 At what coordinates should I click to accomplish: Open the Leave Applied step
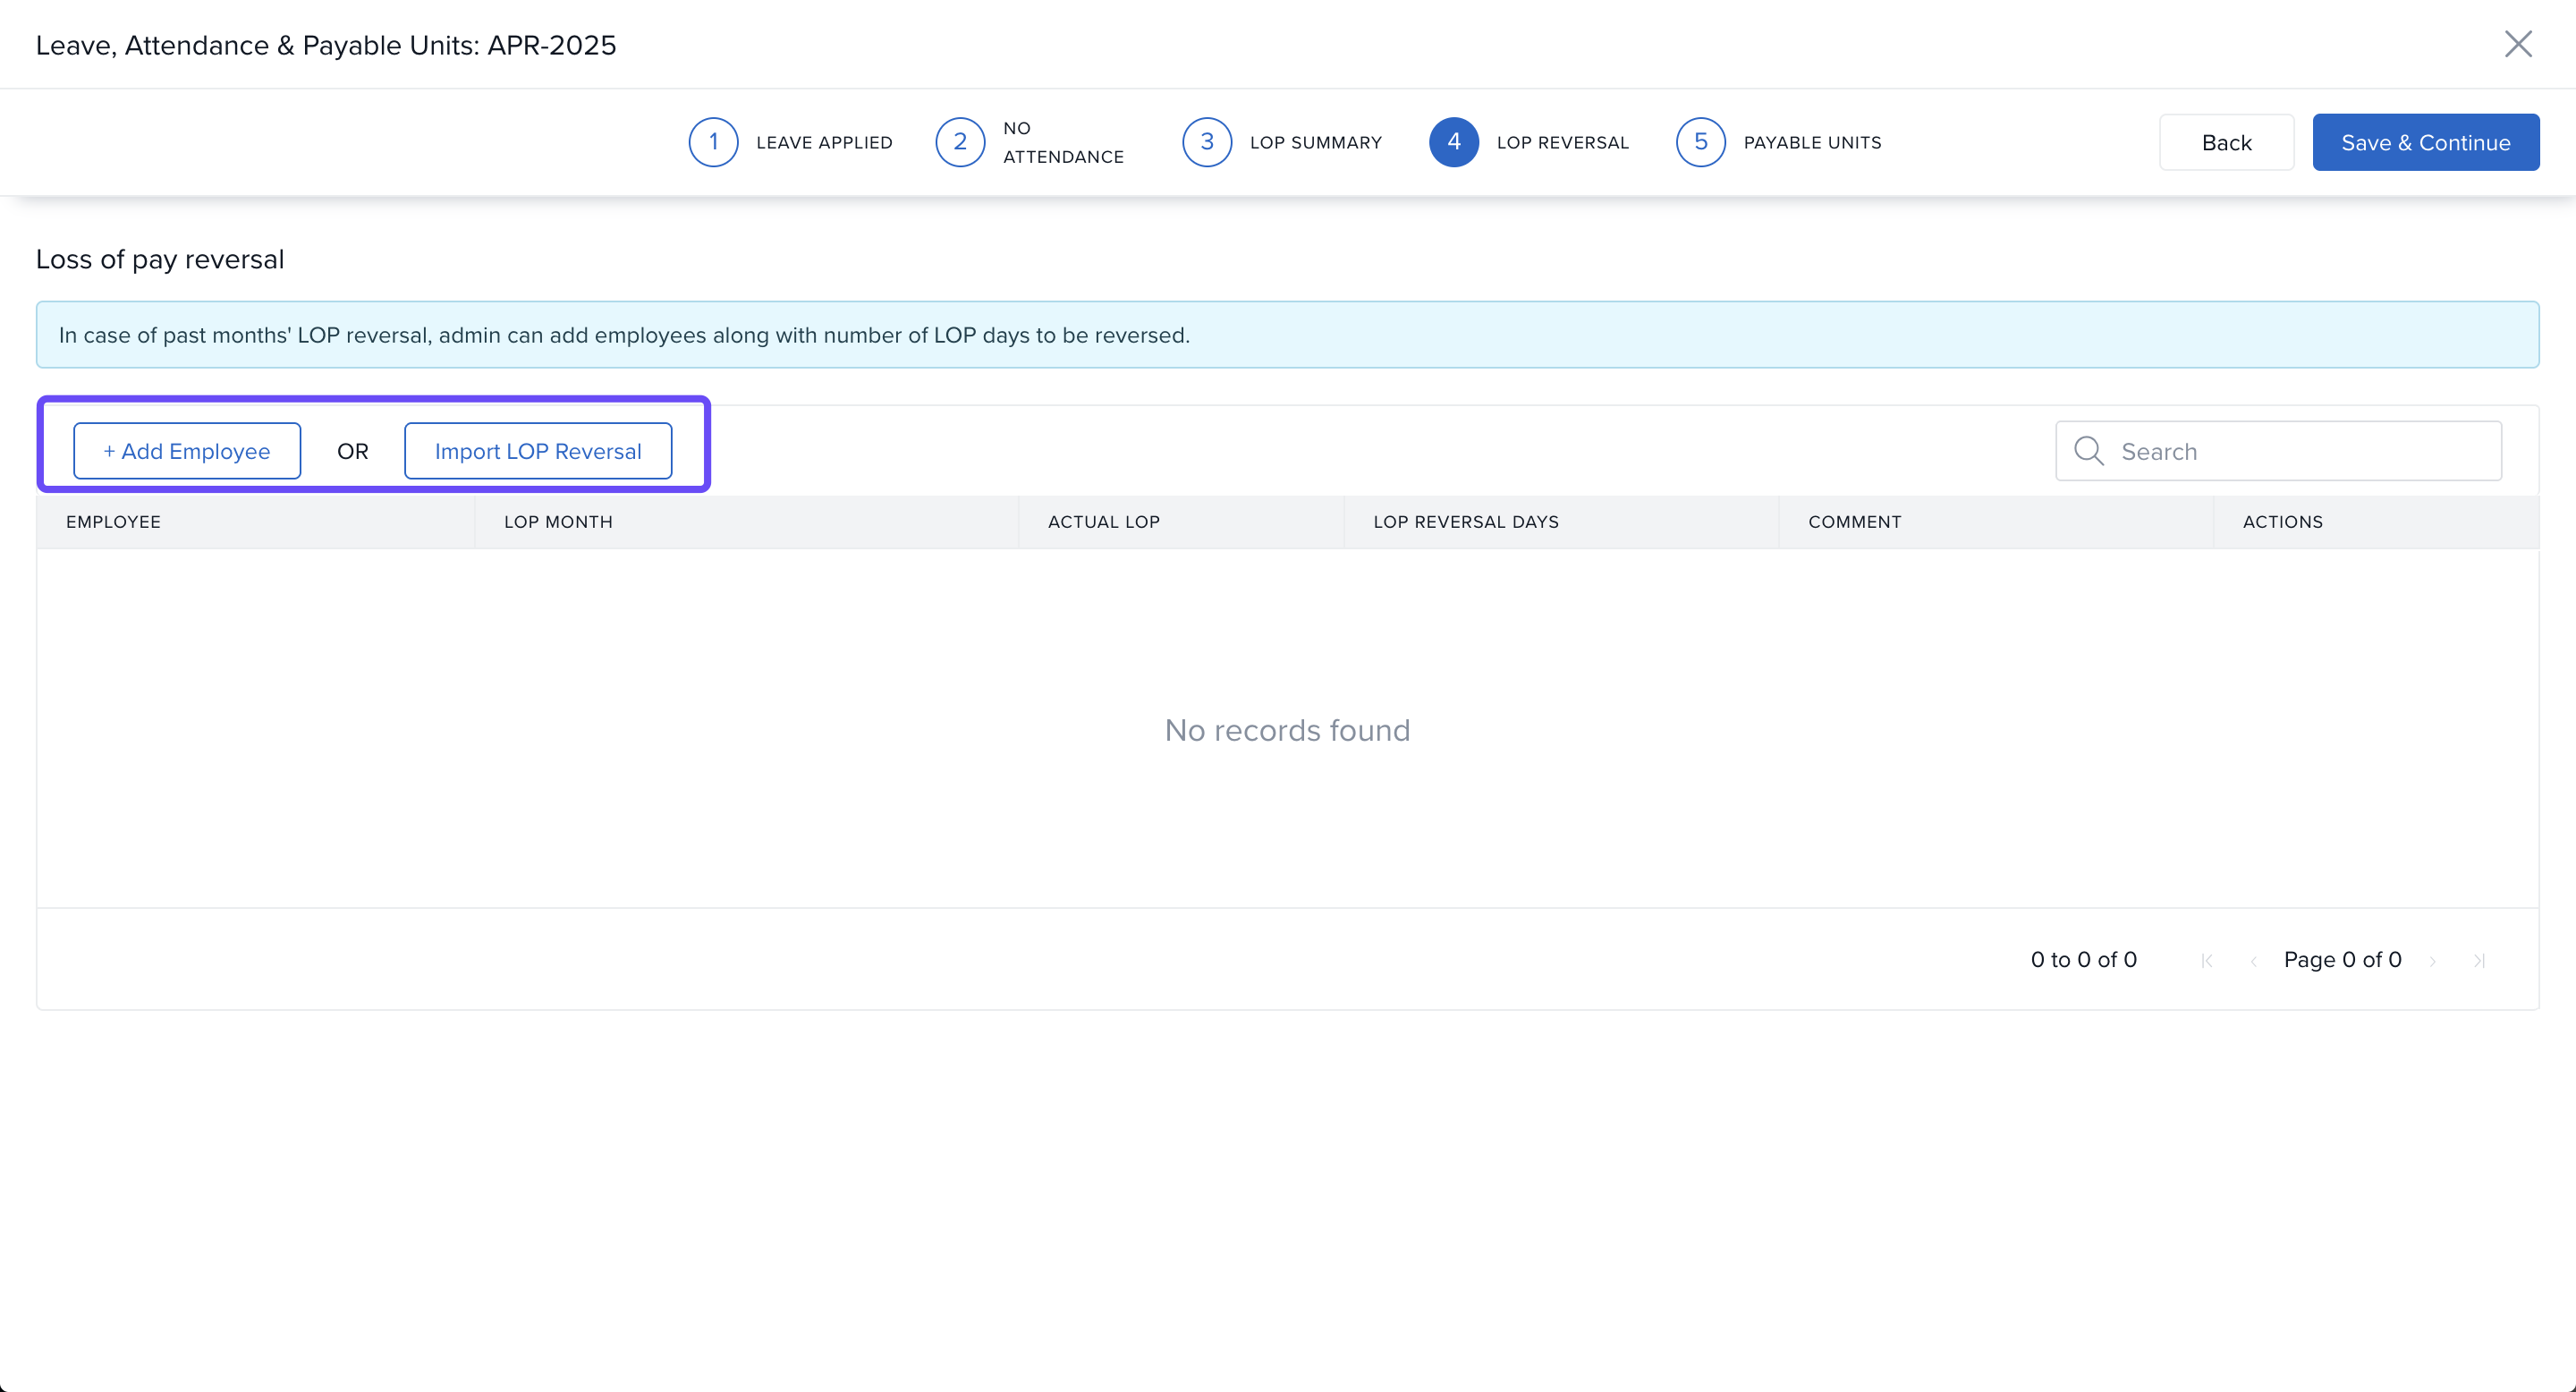click(x=824, y=142)
